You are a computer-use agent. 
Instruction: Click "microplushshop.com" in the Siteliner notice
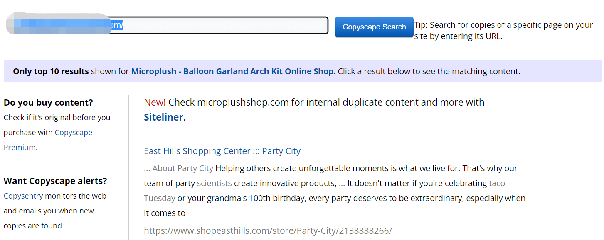pyautogui.click(x=243, y=102)
